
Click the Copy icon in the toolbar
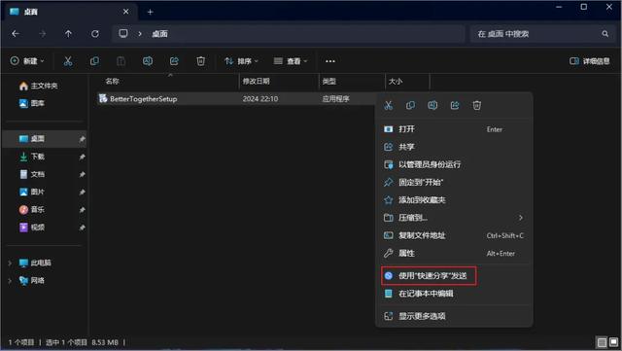pyautogui.click(x=94, y=61)
